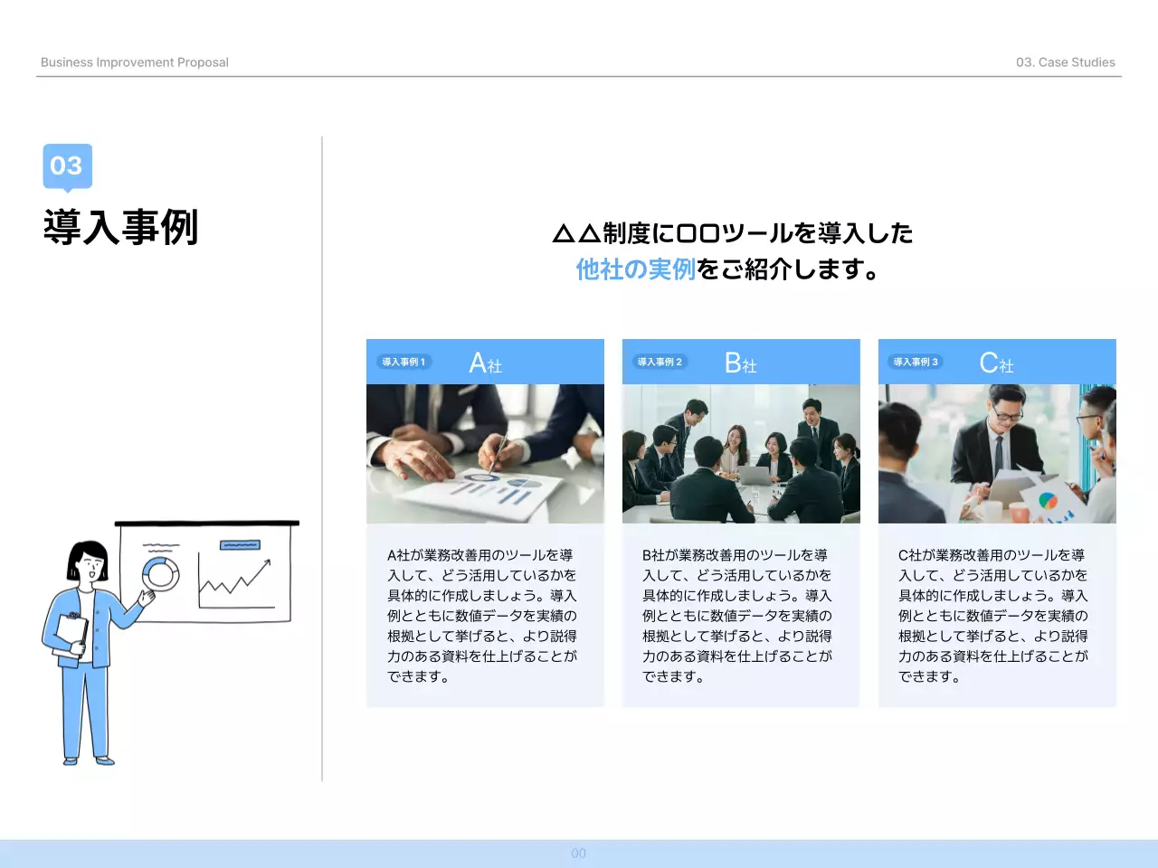The height and width of the screenshot is (868, 1158).
Task: Open the 03. Case Studies header label
Action: (1065, 61)
